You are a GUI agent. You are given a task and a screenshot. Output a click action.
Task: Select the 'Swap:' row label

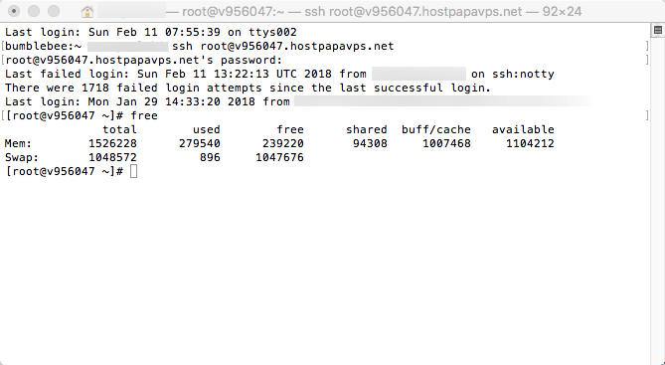point(22,157)
